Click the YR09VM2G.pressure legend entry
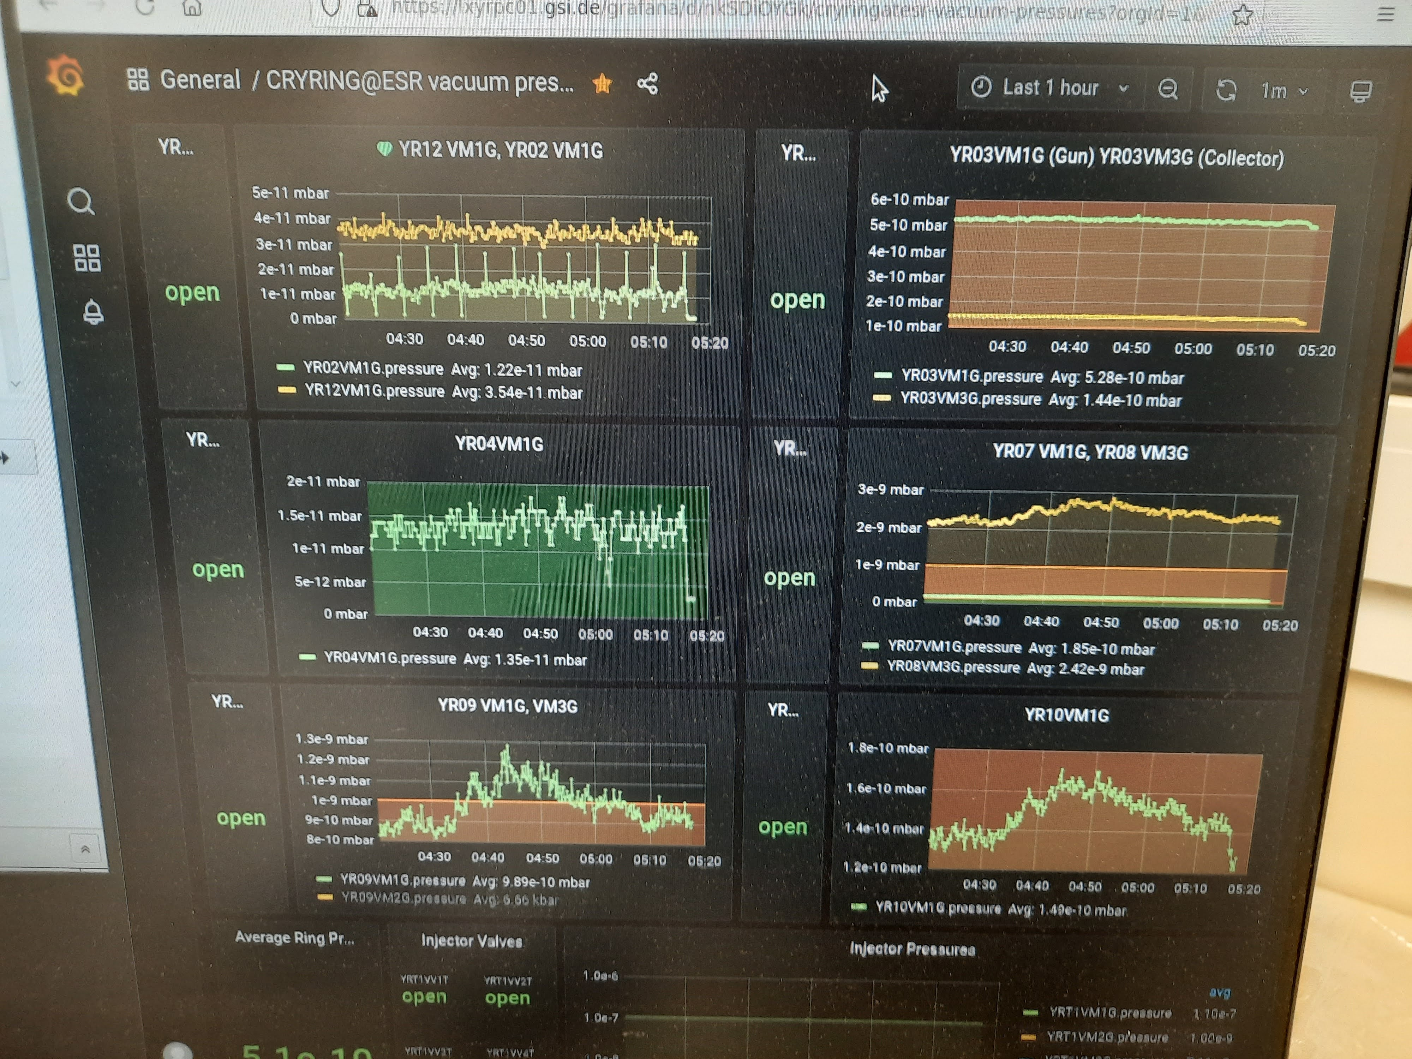 click(x=403, y=898)
